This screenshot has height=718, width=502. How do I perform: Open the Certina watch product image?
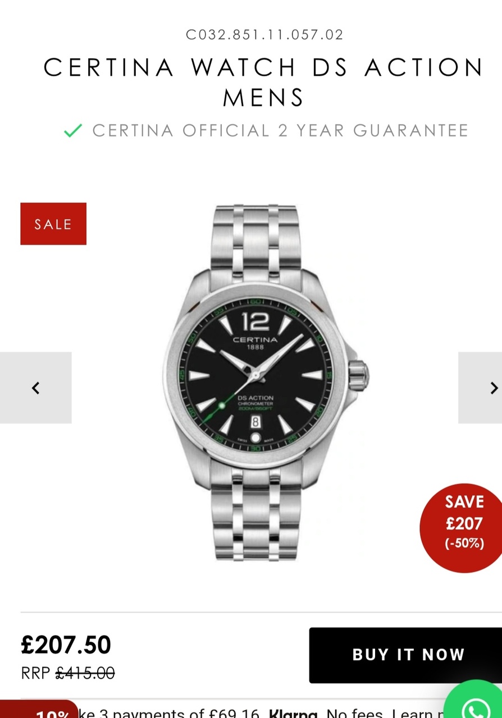pos(265,383)
